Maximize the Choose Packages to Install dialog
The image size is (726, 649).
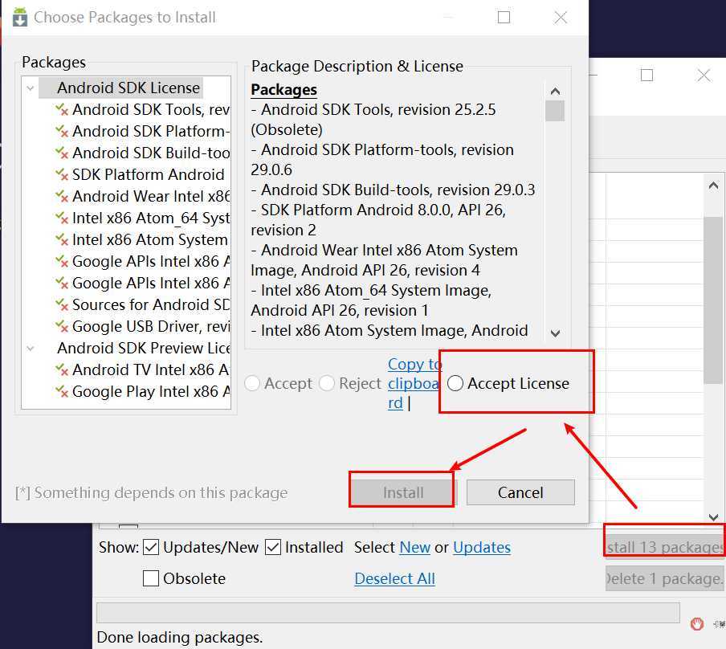click(x=504, y=18)
